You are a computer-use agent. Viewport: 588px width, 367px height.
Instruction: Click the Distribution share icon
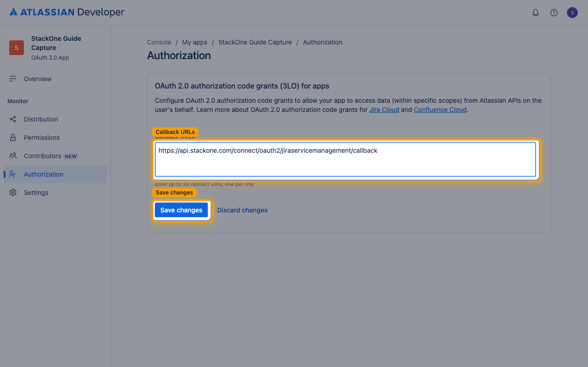tap(13, 119)
